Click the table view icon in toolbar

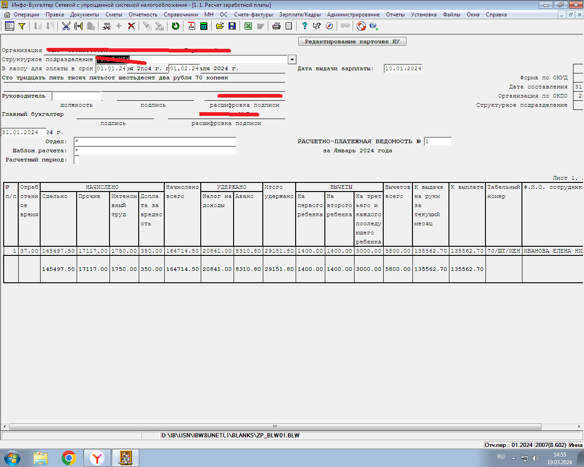pyautogui.click(x=9, y=26)
